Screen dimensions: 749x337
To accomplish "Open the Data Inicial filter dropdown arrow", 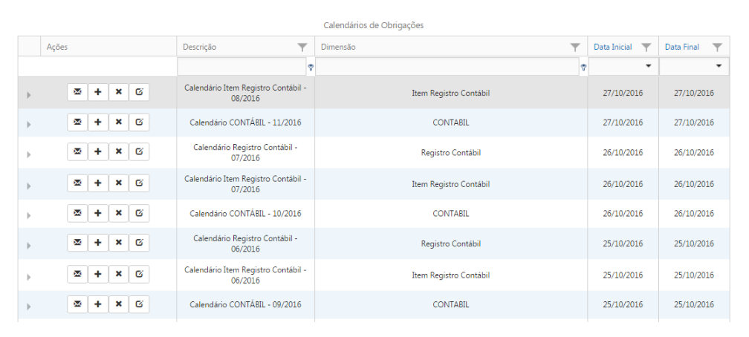I will coord(648,66).
